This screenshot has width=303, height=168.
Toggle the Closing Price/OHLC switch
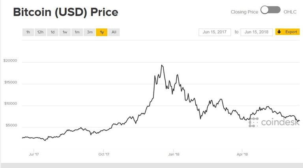(x=271, y=10)
